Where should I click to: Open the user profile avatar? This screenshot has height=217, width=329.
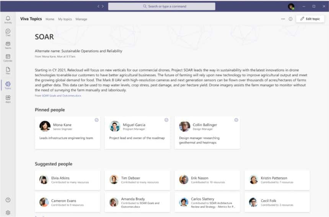click(291, 6)
